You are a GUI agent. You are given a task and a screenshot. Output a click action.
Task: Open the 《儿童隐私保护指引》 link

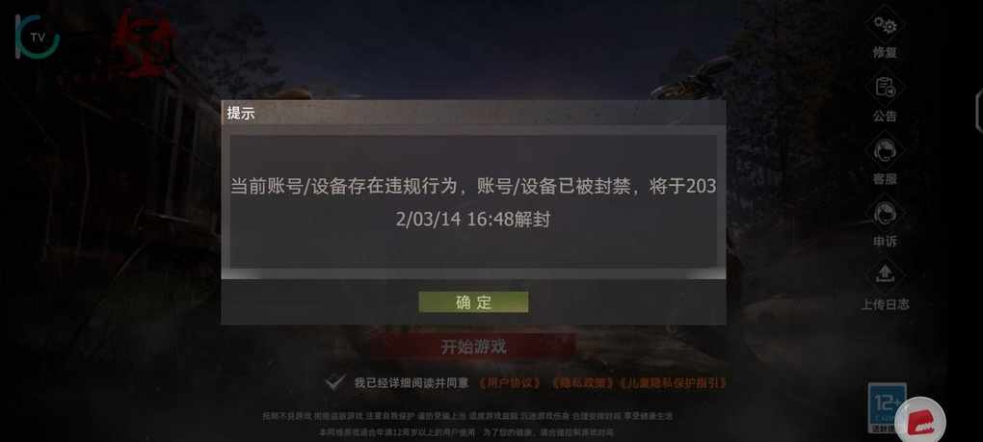[672, 382]
